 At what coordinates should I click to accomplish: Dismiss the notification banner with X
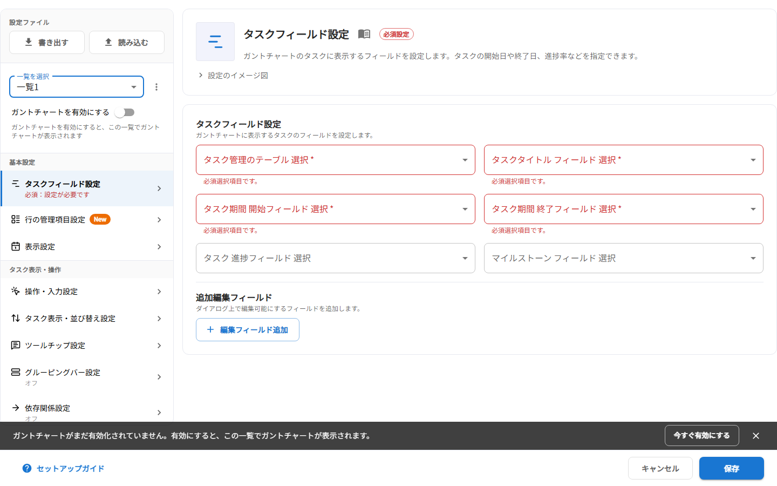[x=756, y=436]
